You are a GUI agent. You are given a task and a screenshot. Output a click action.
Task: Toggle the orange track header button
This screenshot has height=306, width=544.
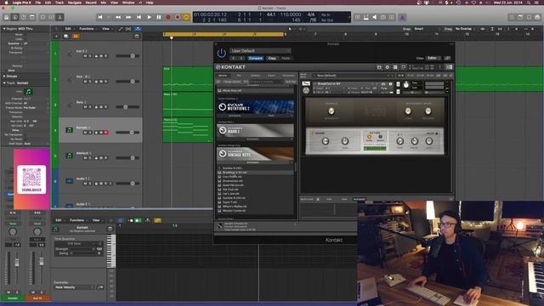point(76,36)
